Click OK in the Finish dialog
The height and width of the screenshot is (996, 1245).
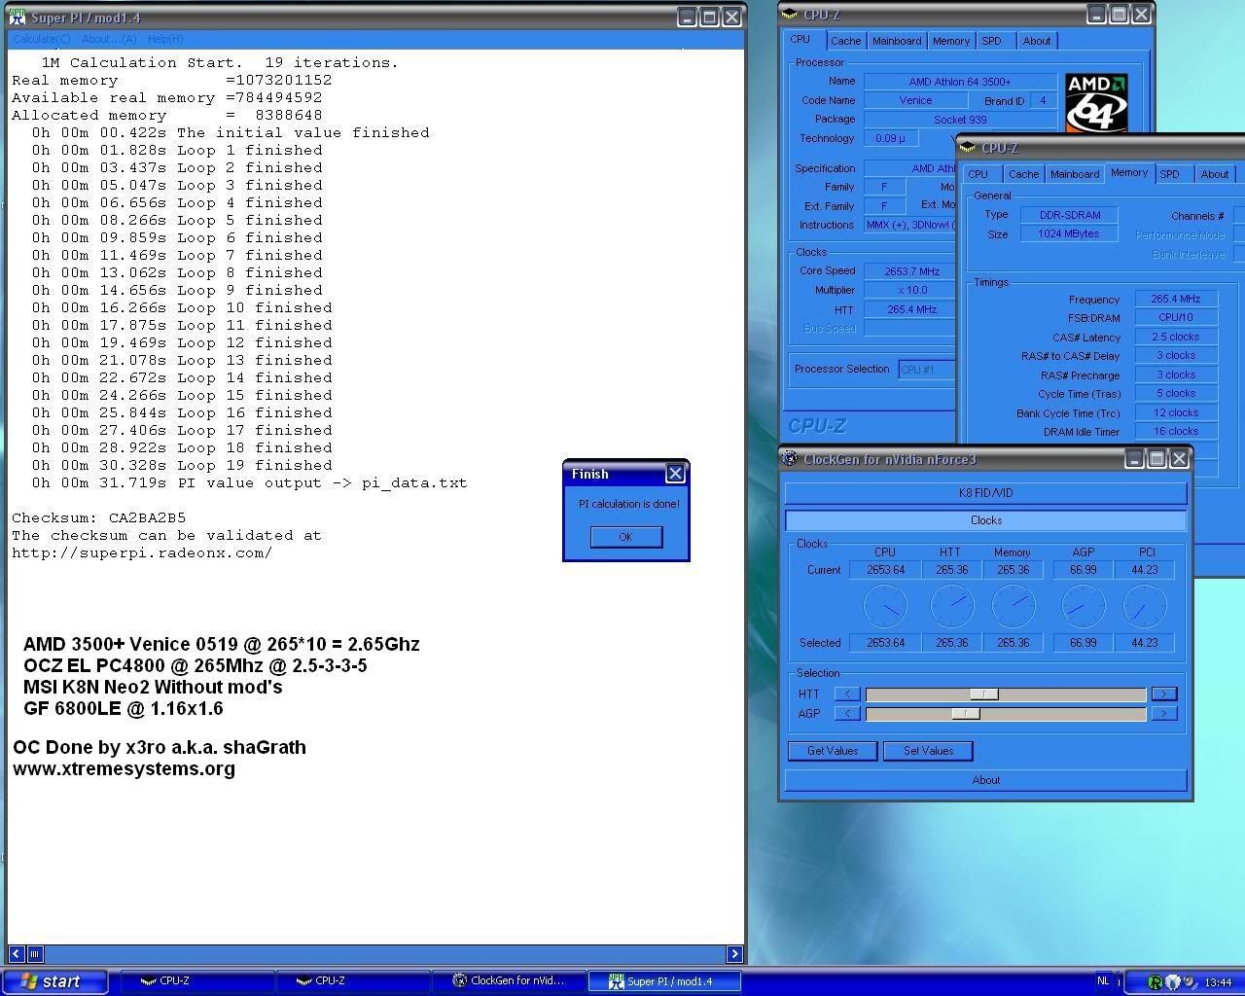point(625,537)
